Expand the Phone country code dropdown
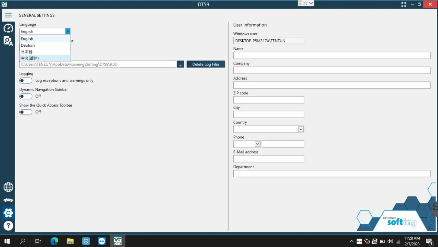 [x=258, y=144]
